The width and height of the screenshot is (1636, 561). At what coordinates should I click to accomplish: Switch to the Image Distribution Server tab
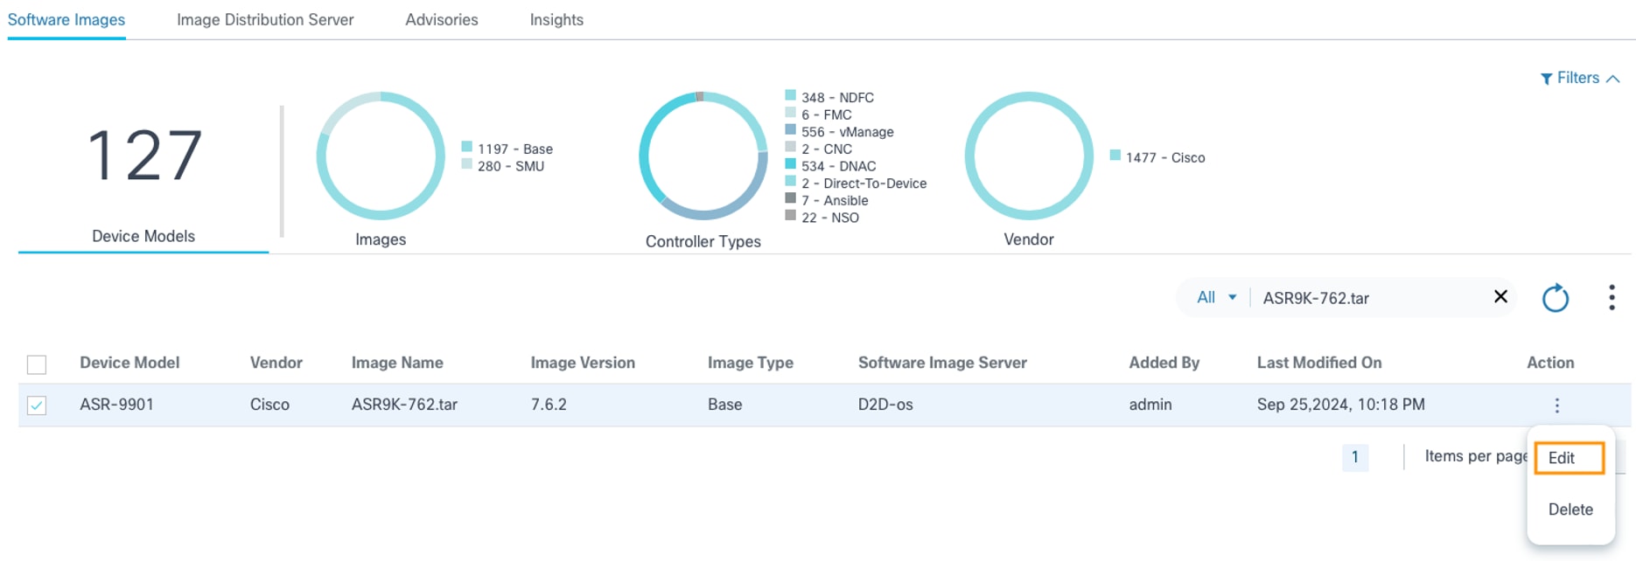[265, 20]
